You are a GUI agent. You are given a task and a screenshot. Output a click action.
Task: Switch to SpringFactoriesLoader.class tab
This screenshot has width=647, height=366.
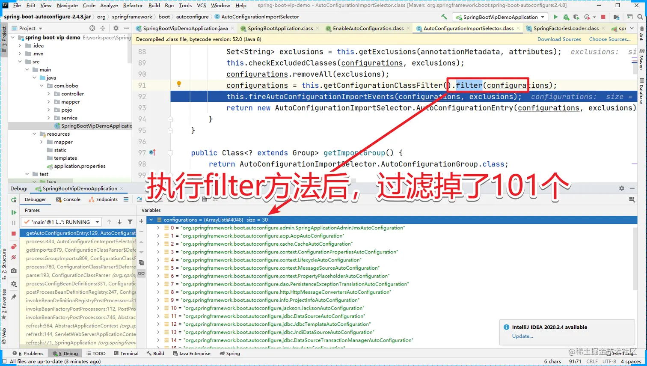coord(566,28)
